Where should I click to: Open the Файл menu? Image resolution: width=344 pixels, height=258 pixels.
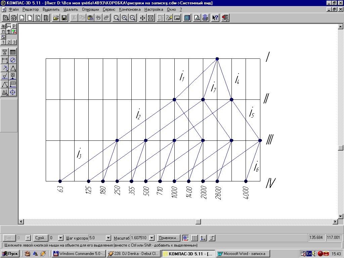click(13, 9)
